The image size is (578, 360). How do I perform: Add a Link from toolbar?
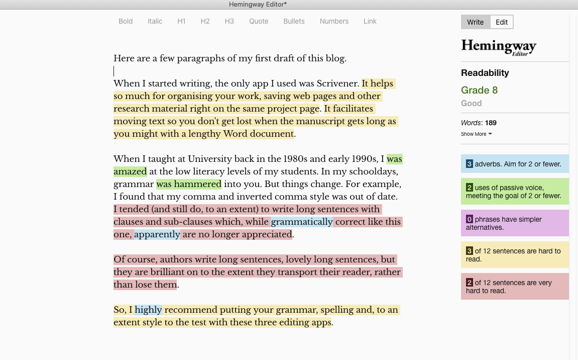coord(370,21)
